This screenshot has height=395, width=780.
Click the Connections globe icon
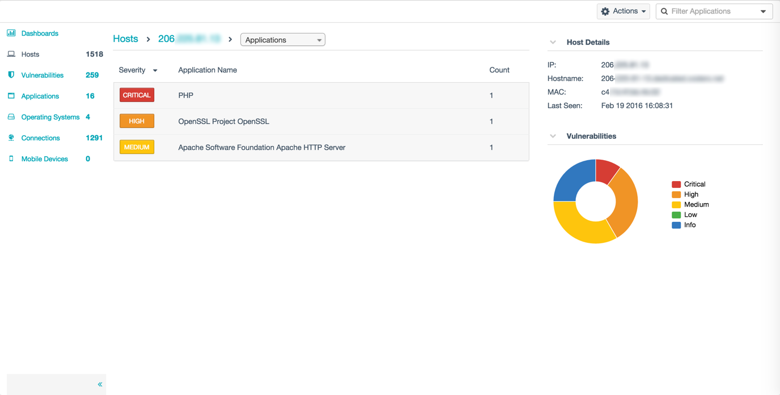11,138
